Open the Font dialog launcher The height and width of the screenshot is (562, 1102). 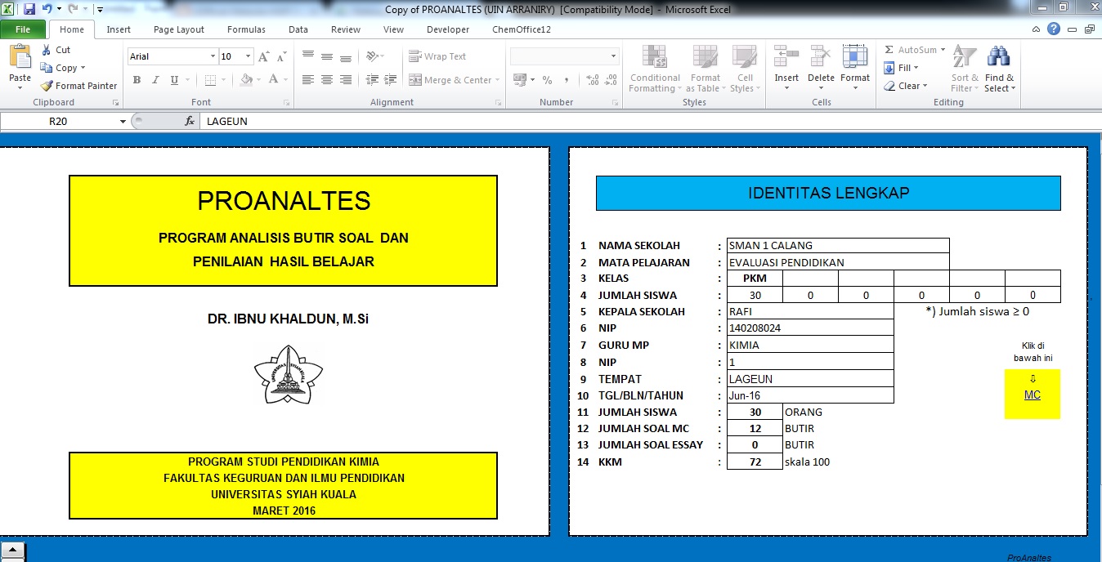[287, 103]
